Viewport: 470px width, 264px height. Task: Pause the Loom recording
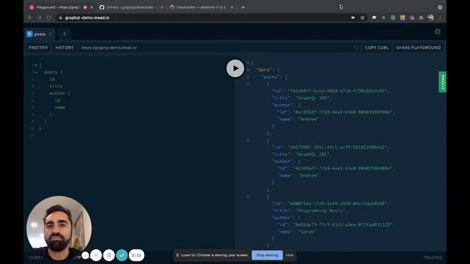(x=109, y=255)
